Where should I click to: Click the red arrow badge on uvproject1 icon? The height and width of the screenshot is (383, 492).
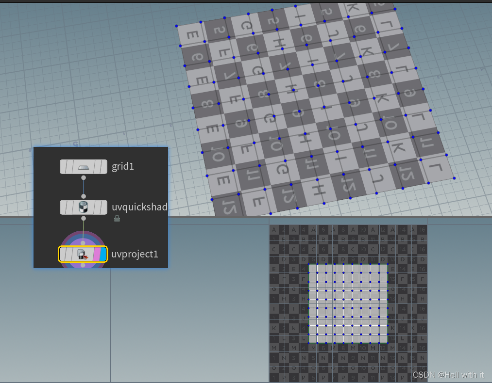click(x=86, y=256)
